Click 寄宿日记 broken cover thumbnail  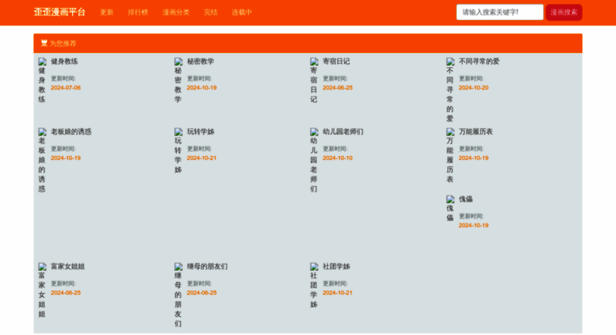pos(314,81)
